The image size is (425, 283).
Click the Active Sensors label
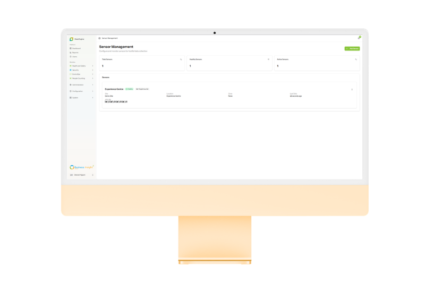[x=283, y=59]
